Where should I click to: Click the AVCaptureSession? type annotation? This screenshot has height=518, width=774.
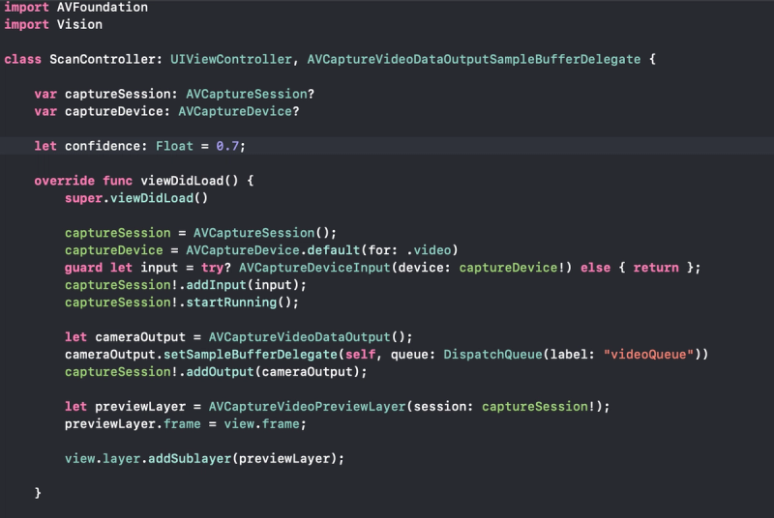point(251,94)
